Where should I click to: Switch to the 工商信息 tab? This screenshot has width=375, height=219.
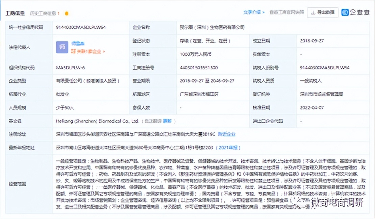coord(15,13)
